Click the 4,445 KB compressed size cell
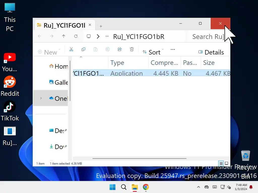 166,73
